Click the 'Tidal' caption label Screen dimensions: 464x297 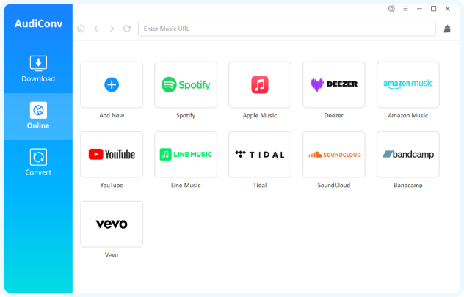click(260, 186)
